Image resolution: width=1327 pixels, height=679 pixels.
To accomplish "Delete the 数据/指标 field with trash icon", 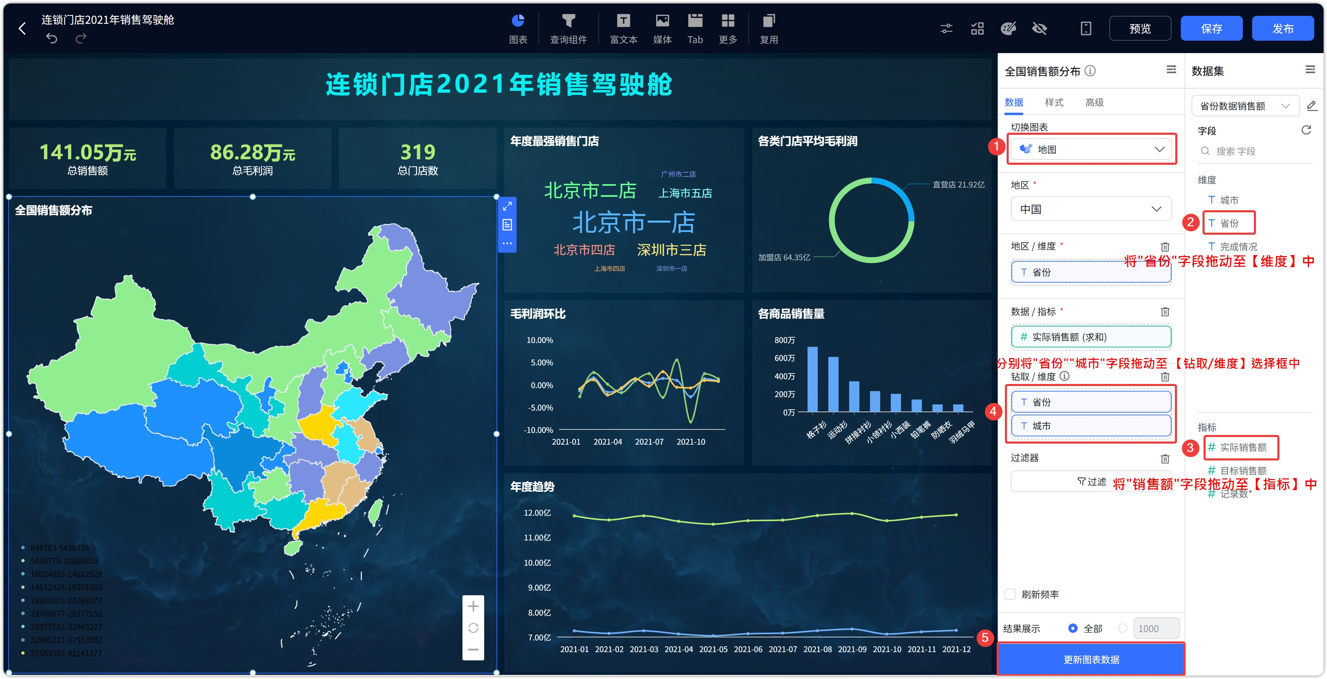I will click(x=1165, y=312).
